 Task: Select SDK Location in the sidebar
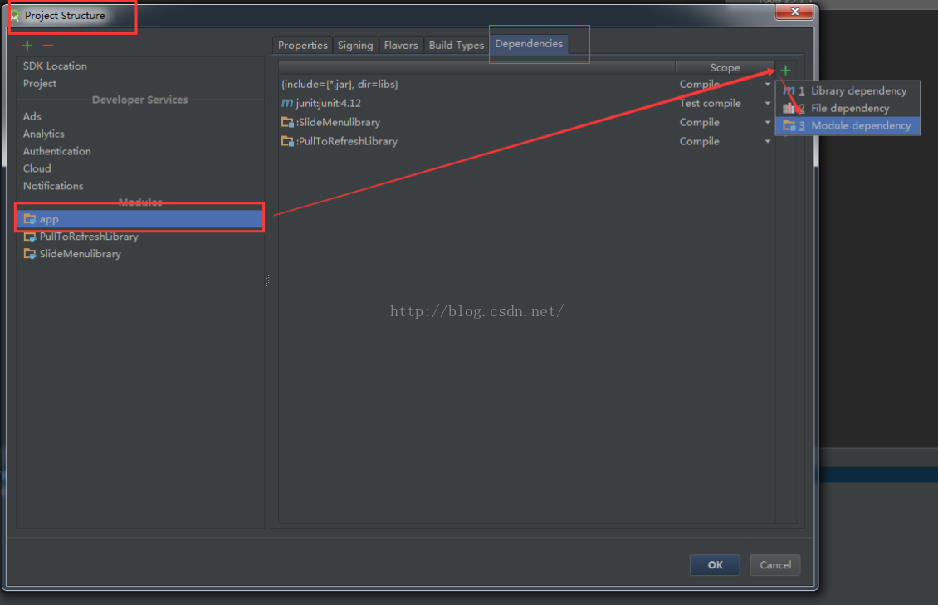(x=55, y=66)
